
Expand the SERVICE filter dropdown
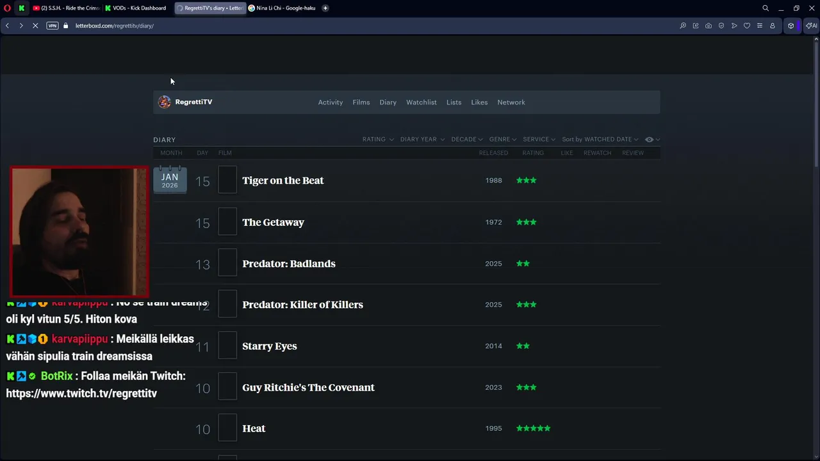pyautogui.click(x=539, y=139)
